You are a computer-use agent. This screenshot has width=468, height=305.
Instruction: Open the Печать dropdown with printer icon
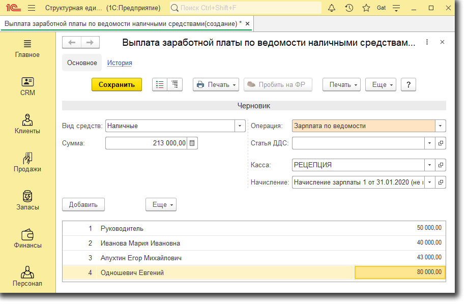click(x=216, y=85)
